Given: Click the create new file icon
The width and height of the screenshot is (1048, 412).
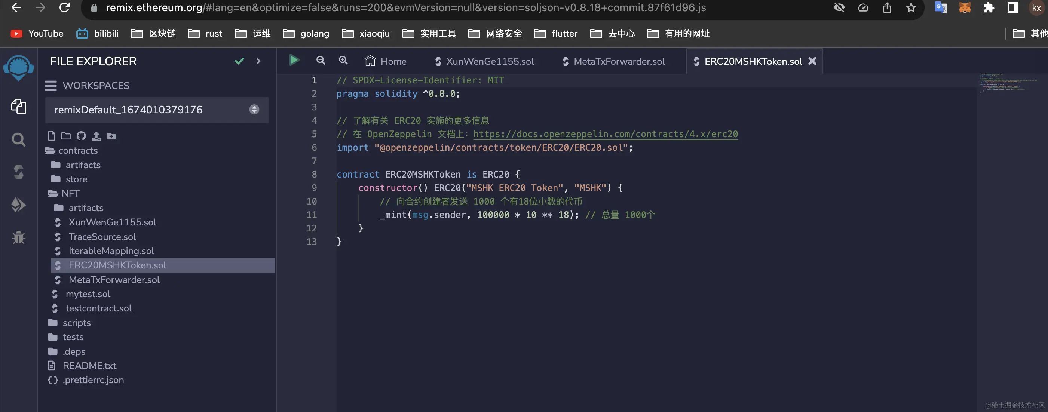Looking at the screenshot, I should click(51, 136).
